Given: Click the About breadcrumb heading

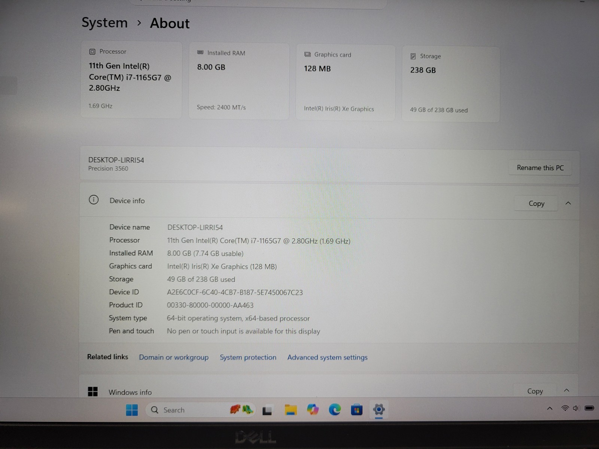Looking at the screenshot, I should 170,23.
